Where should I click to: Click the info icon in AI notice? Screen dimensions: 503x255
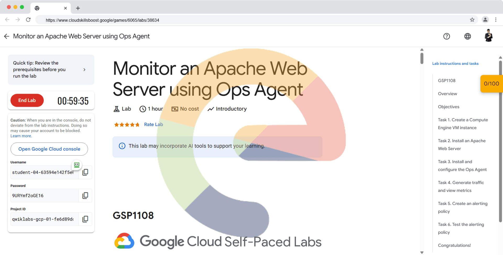[122, 146]
